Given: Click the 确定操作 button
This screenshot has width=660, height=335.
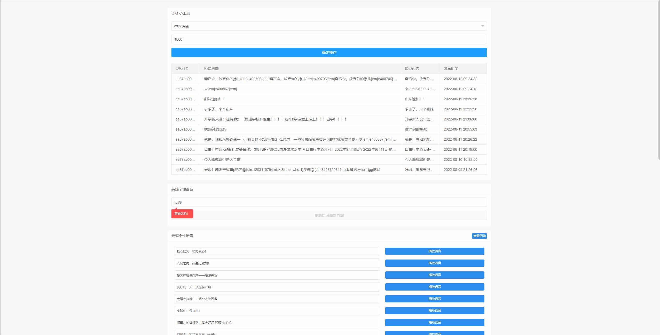Looking at the screenshot, I should [x=329, y=52].
